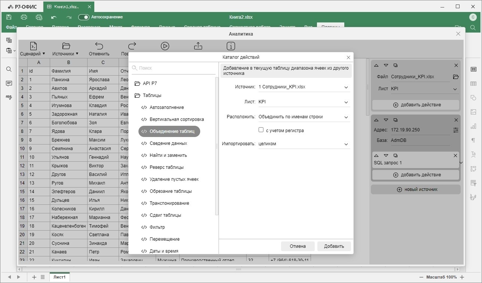This screenshot has width=482, height=283.
Task: Select the Лист1 sheet tab
Action: [60, 277]
